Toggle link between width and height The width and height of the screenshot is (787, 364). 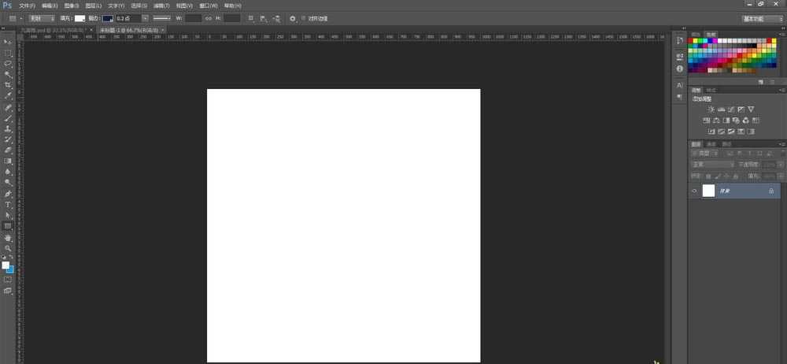[x=209, y=18]
